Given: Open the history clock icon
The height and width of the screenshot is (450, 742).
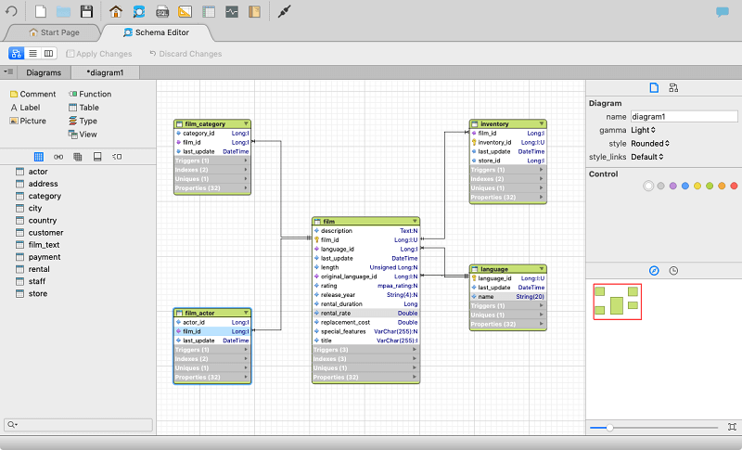Looking at the screenshot, I should pyautogui.click(x=673, y=271).
